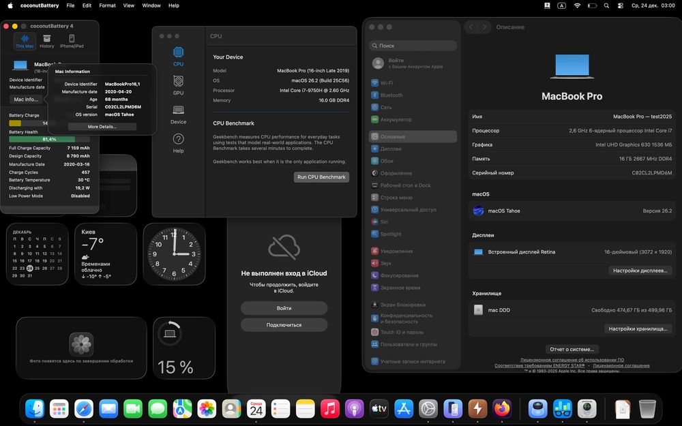Click the Battery Charge bar in coconutBattery
682x426 pixels.
tap(29, 123)
